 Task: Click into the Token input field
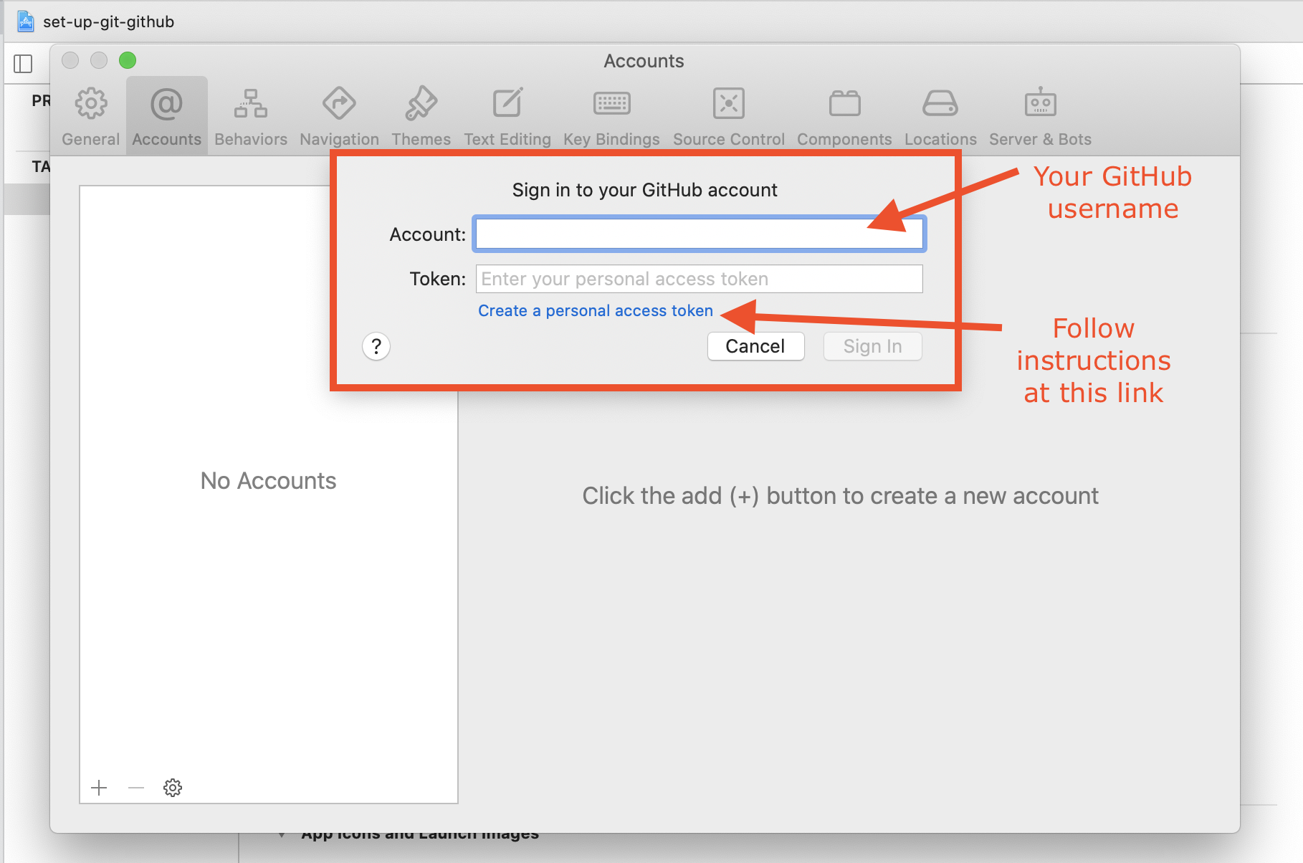[700, 279]
